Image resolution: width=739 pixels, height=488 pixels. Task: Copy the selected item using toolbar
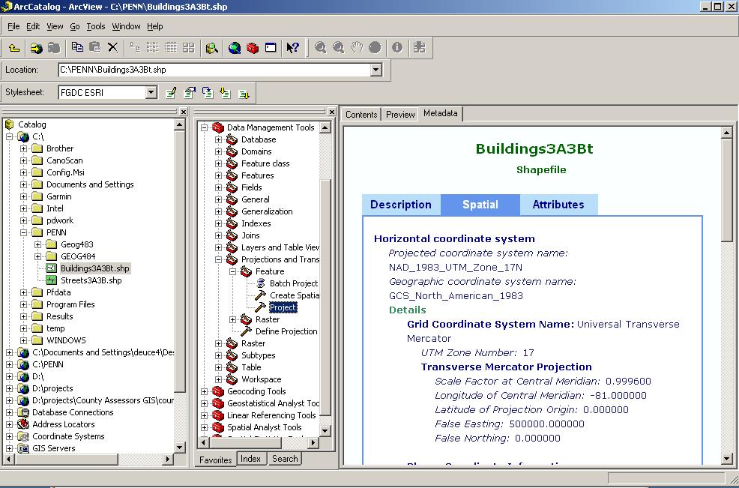pyautogui.click(x=77, y=47)
